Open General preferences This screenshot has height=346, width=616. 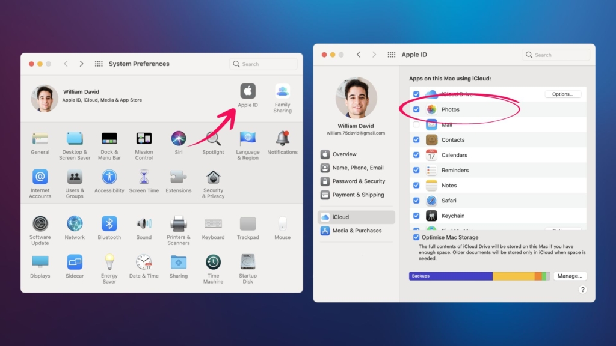tap(40, 143)
